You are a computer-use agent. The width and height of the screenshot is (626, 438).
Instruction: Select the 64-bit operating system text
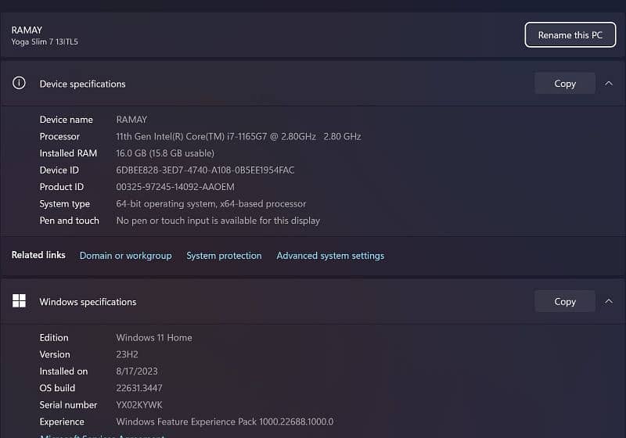pos(211,204)
